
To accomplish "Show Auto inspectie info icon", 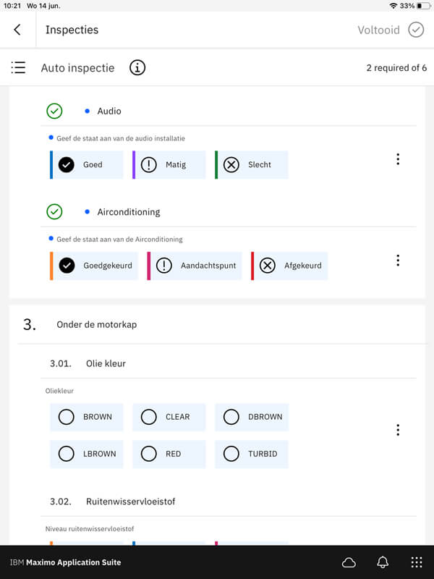I will [x=137, y=68].
